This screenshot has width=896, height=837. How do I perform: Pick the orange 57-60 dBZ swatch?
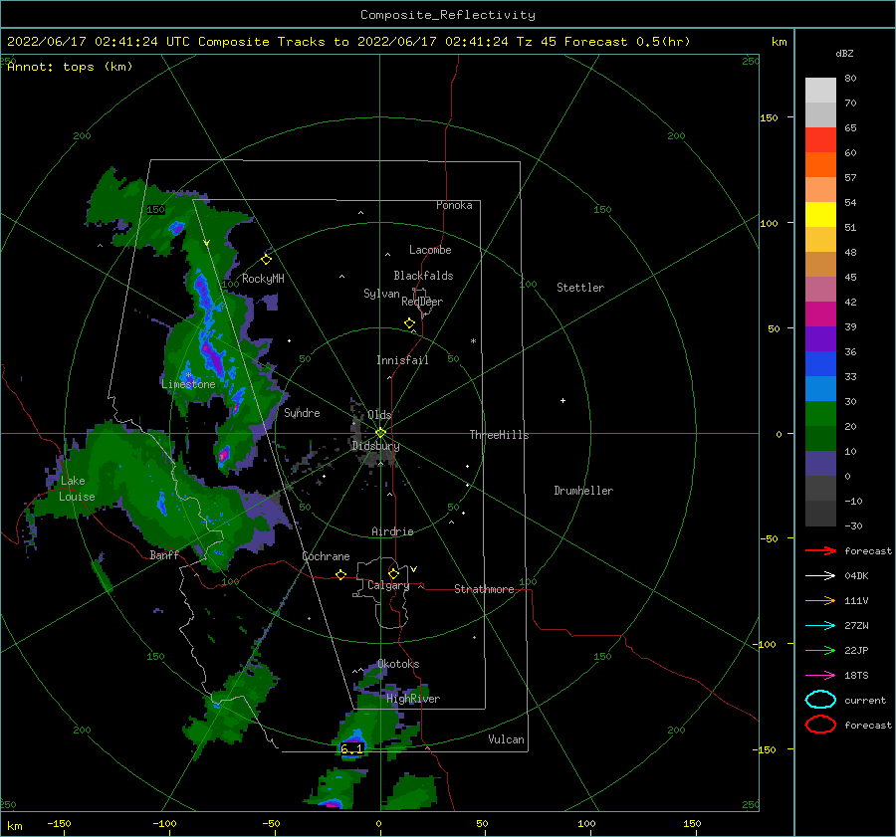pyautogui.click(x=820, y=165)
